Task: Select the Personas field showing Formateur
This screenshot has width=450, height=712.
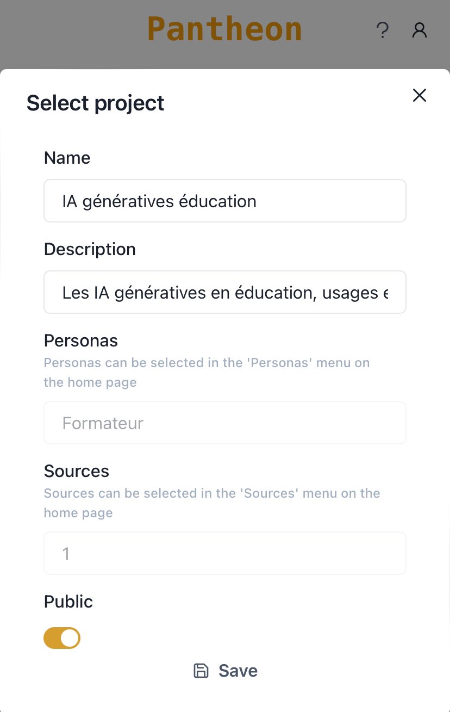Action: tap(225, 423)
